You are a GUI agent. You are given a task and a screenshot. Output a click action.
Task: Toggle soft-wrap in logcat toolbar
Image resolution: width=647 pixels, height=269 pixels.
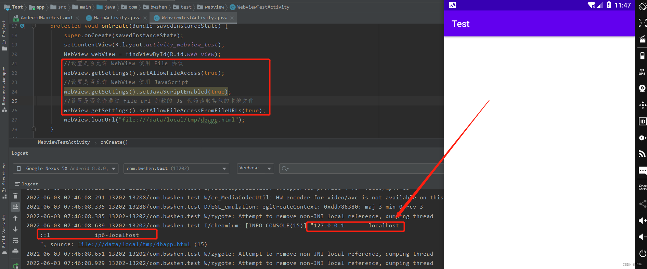15,241
